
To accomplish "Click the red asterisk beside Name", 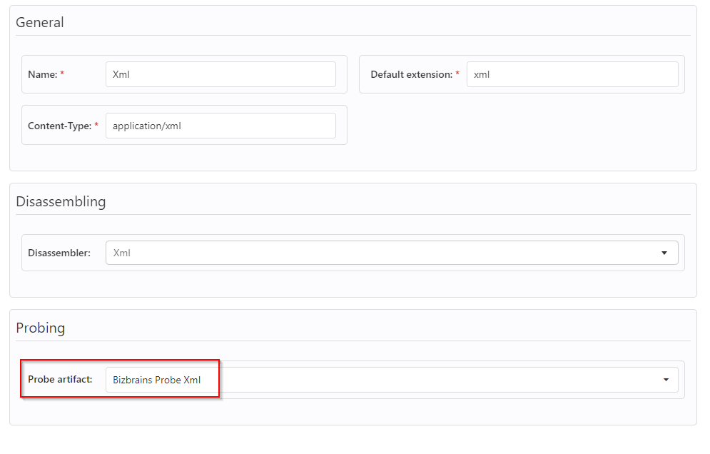I will tap(62, 74).
